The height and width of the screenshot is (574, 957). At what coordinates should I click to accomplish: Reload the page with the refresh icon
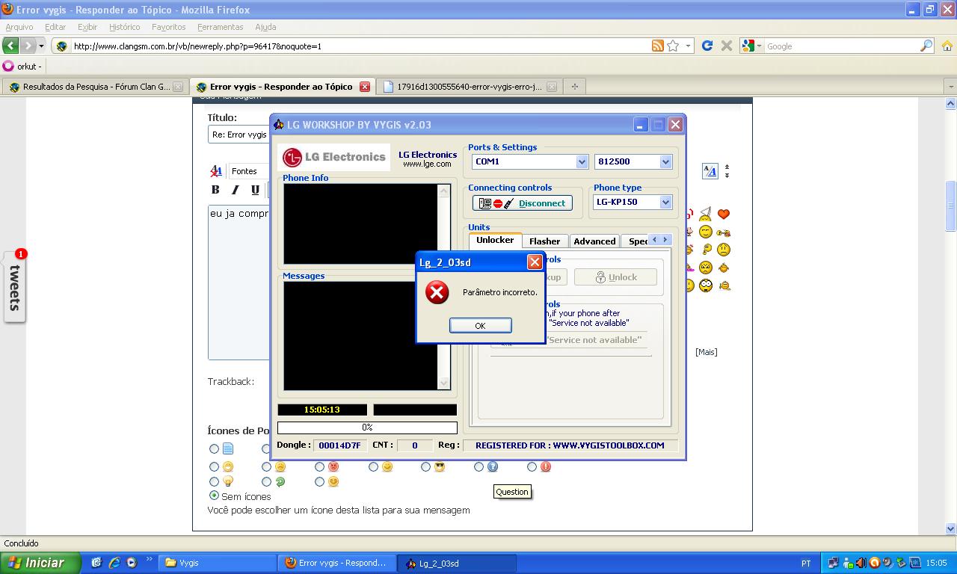707,46
